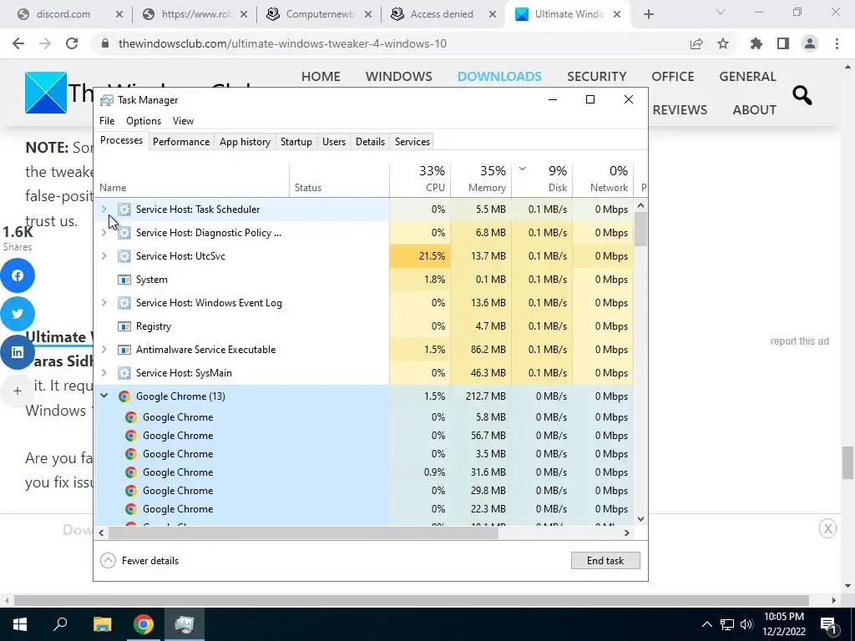Select Google Chrome child with 31.6 MB
This screenshot has height=641, width=855.
[x=364, y=472]
